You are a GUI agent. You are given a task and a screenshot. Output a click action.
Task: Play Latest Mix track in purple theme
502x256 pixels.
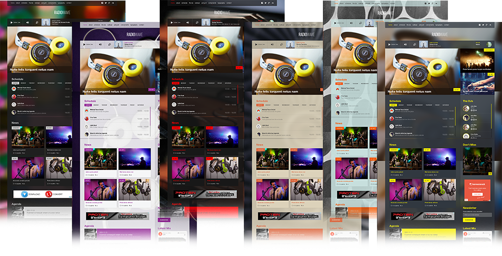pos(161,234)
